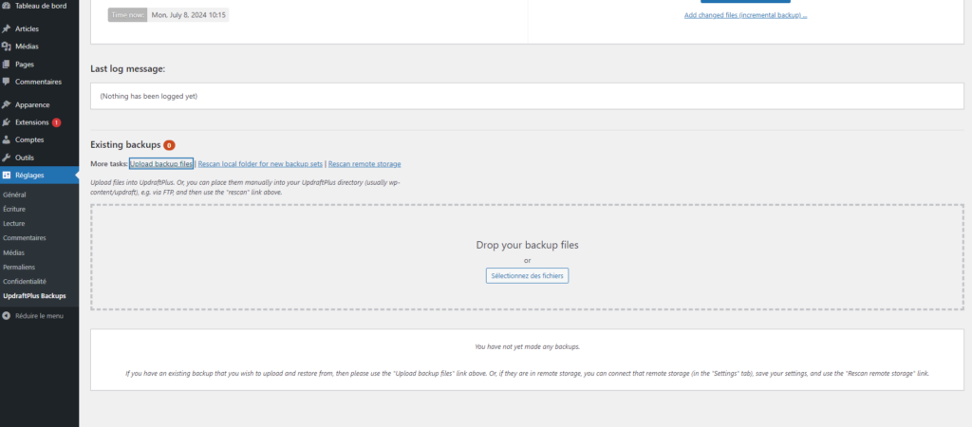This screenshot has height=427, width=972.
Task: Click the Extensions plugin icon
Action: [7, 122]
